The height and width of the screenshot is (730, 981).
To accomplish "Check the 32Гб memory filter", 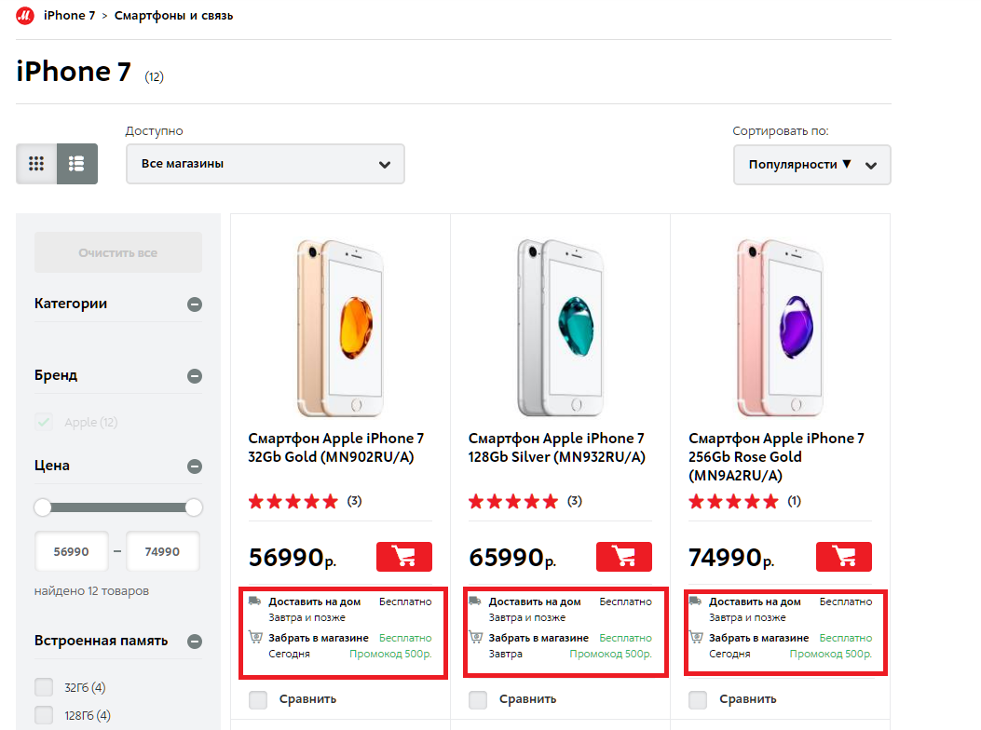I will click(44, 687).
